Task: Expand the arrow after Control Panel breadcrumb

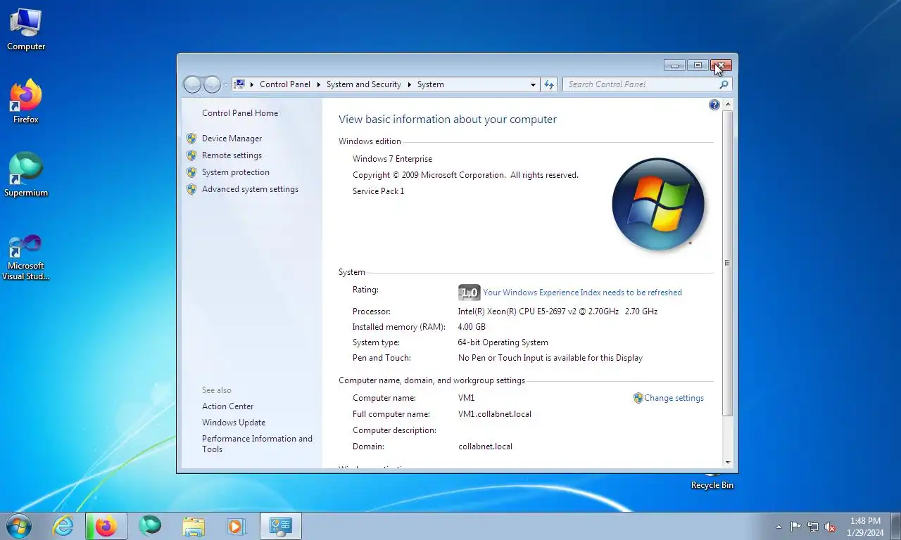Action: point(318,84)
